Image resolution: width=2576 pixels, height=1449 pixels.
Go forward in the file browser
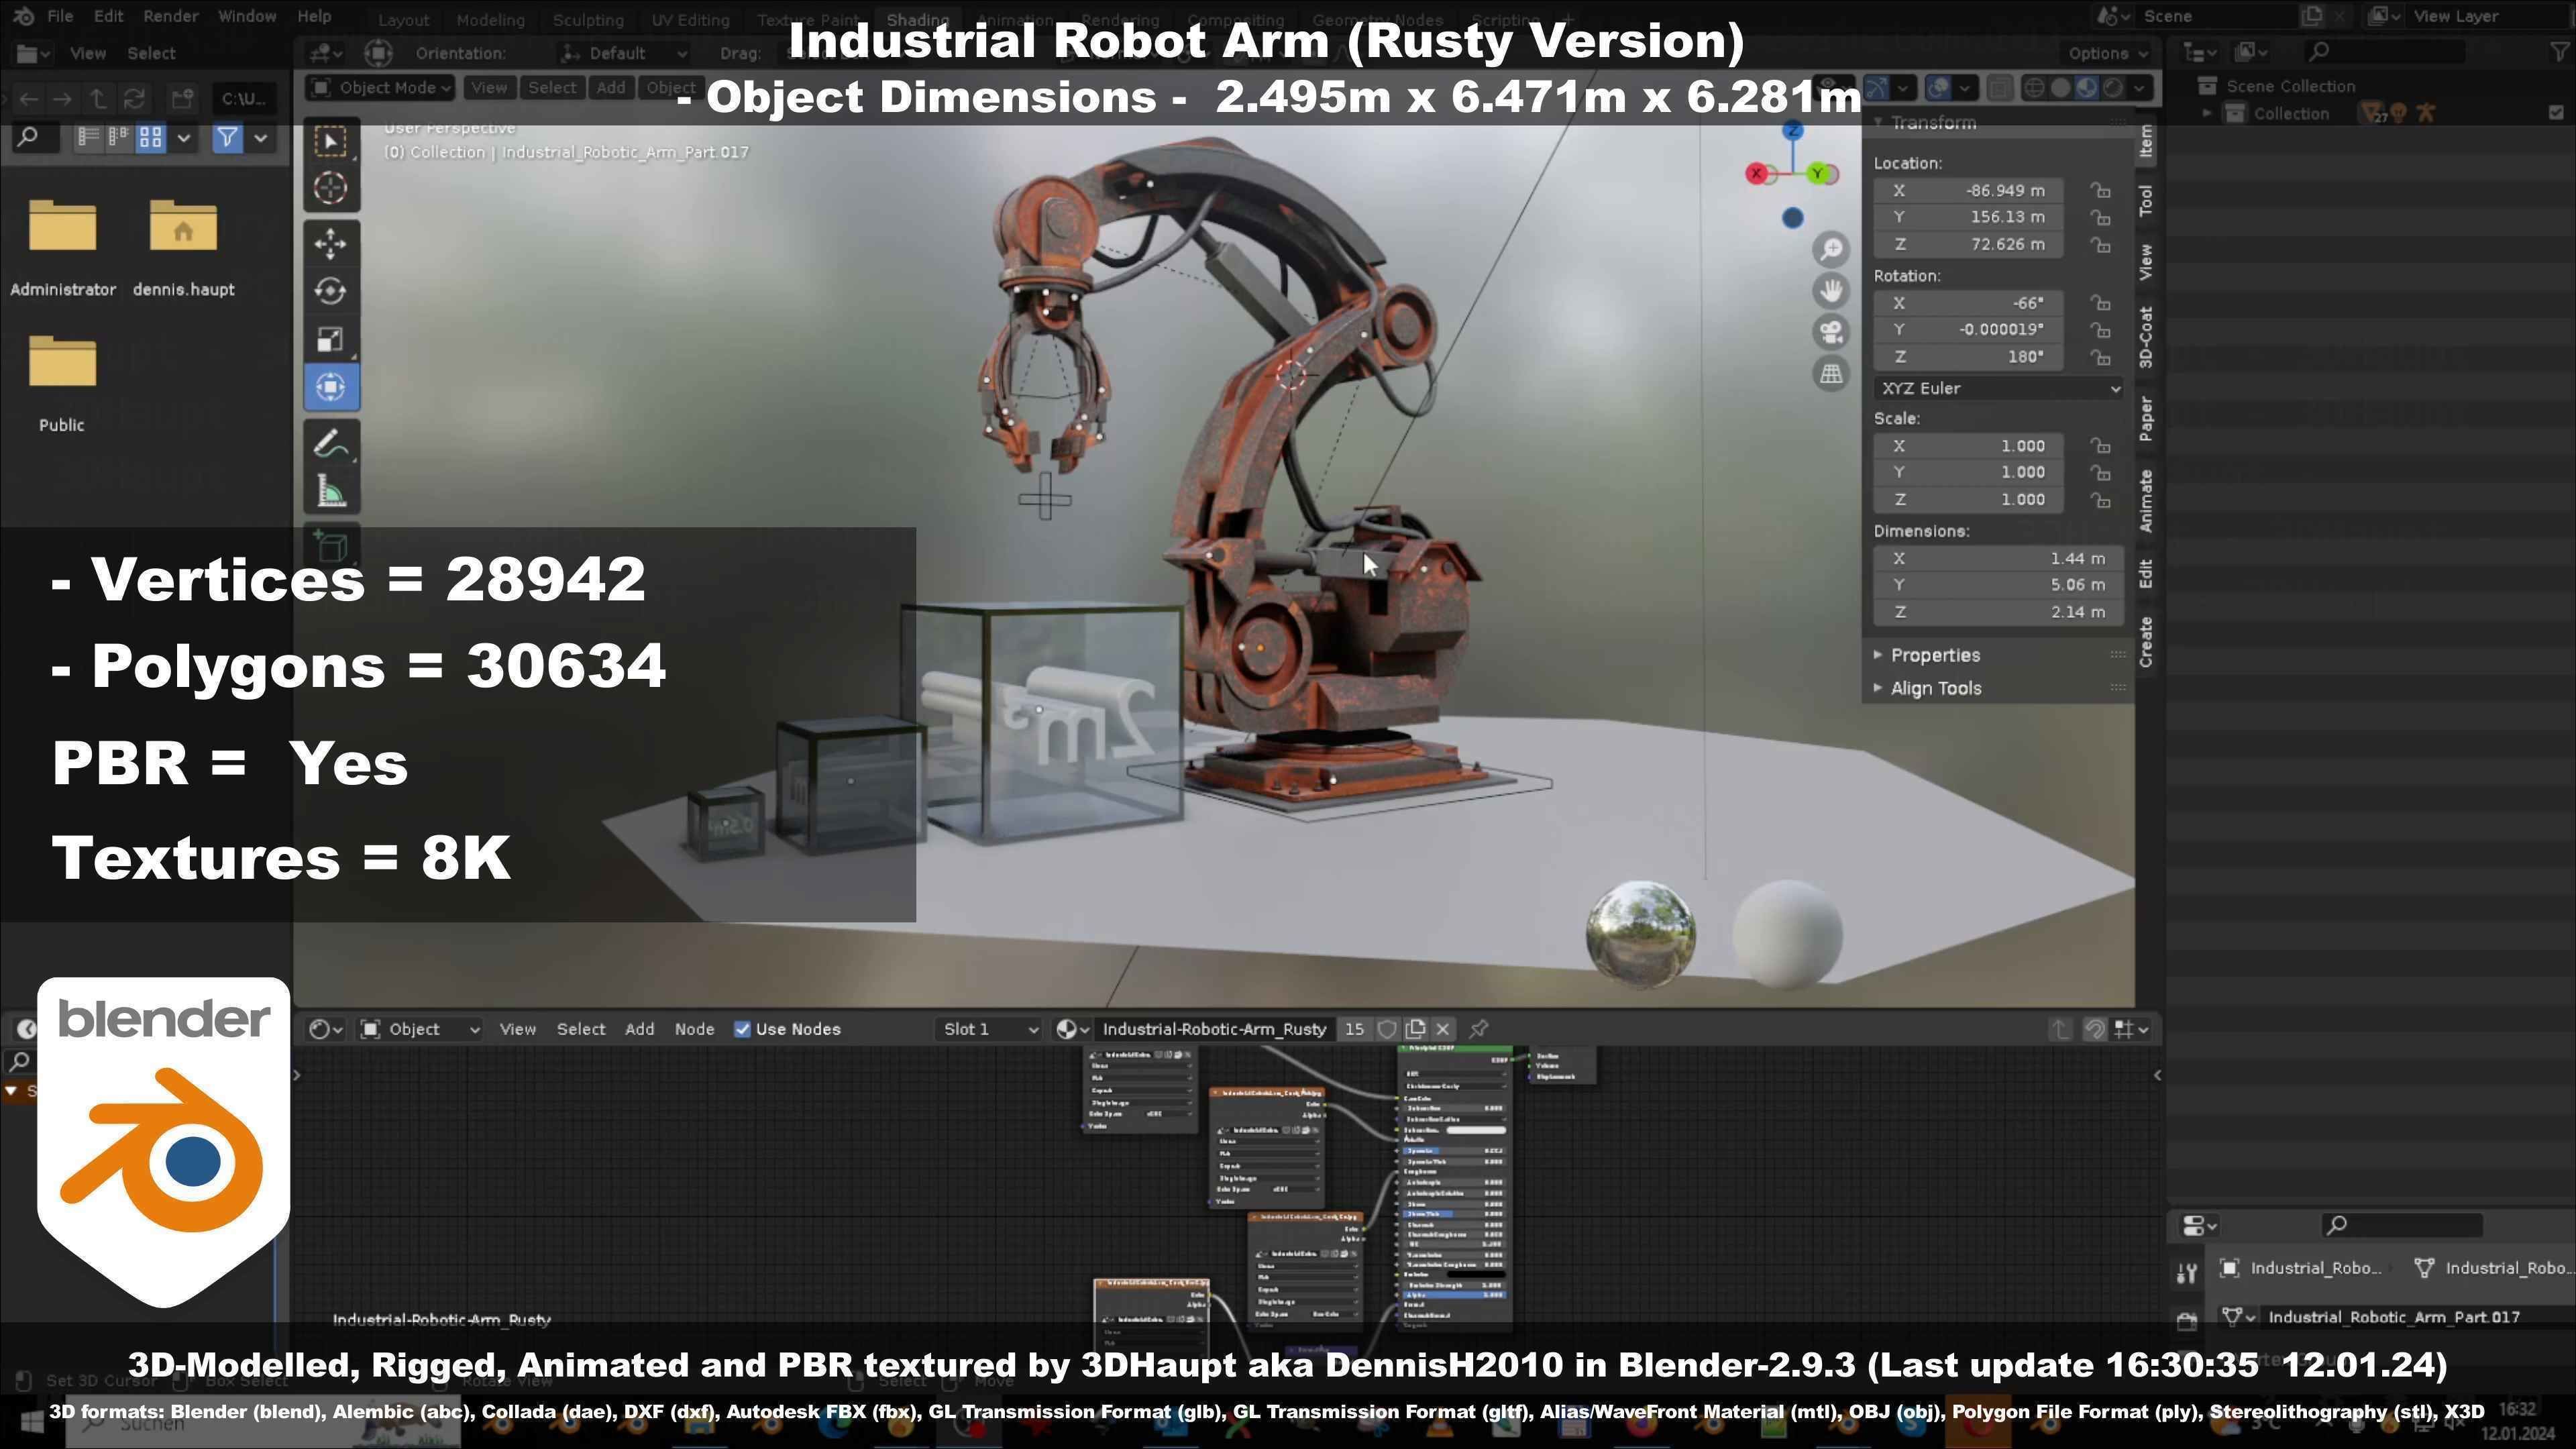coord(62,98)
